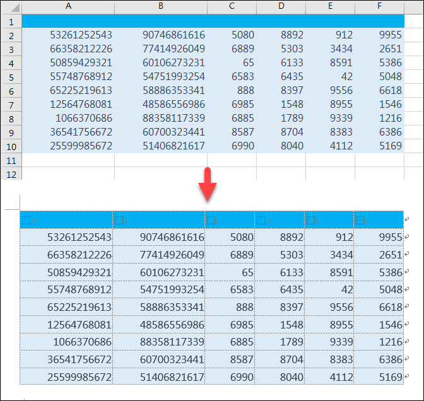Click Excel cell D3 showing 5303

[x=281, y=49]
